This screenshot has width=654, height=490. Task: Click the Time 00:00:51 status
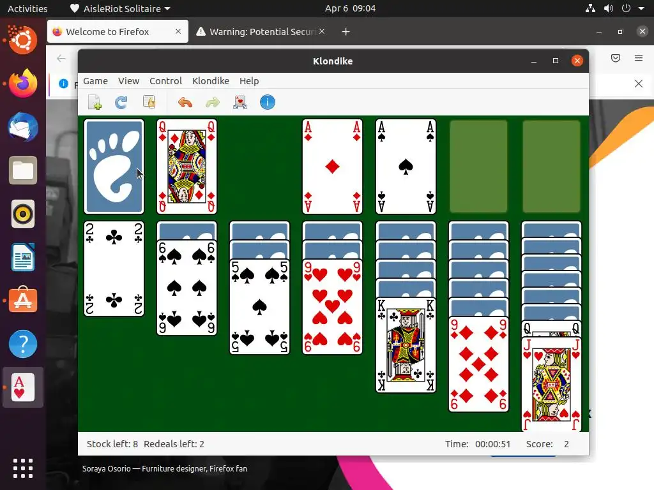pyautogui.click(x=478, y=444)
